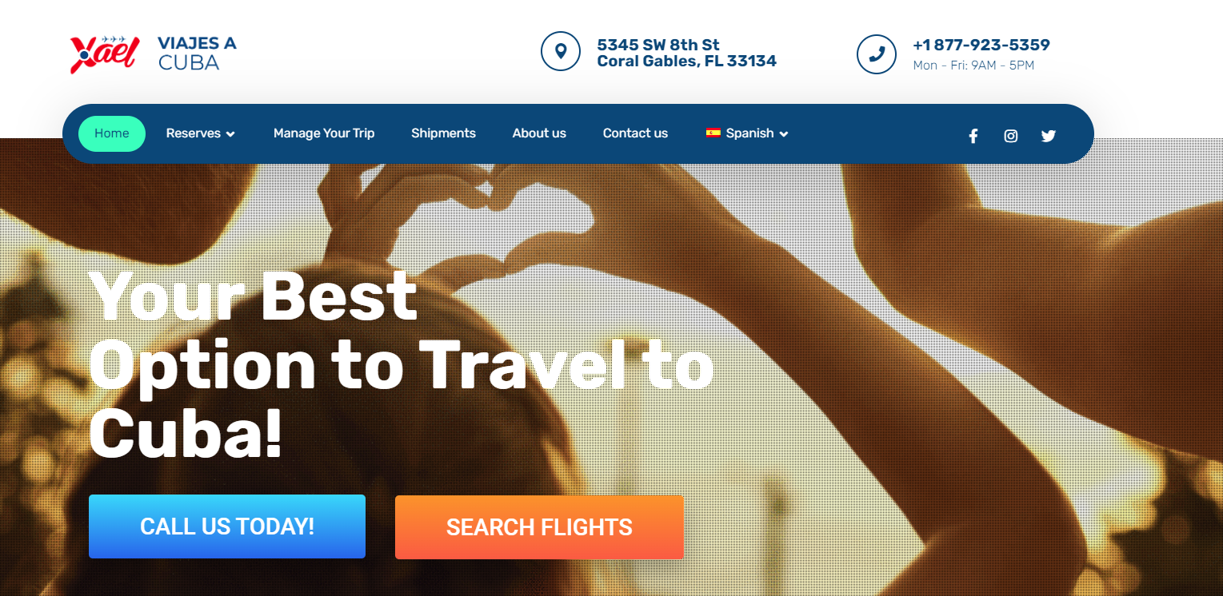Go to the Shipments page
The image size is (1223, 596).
point(443,133)
